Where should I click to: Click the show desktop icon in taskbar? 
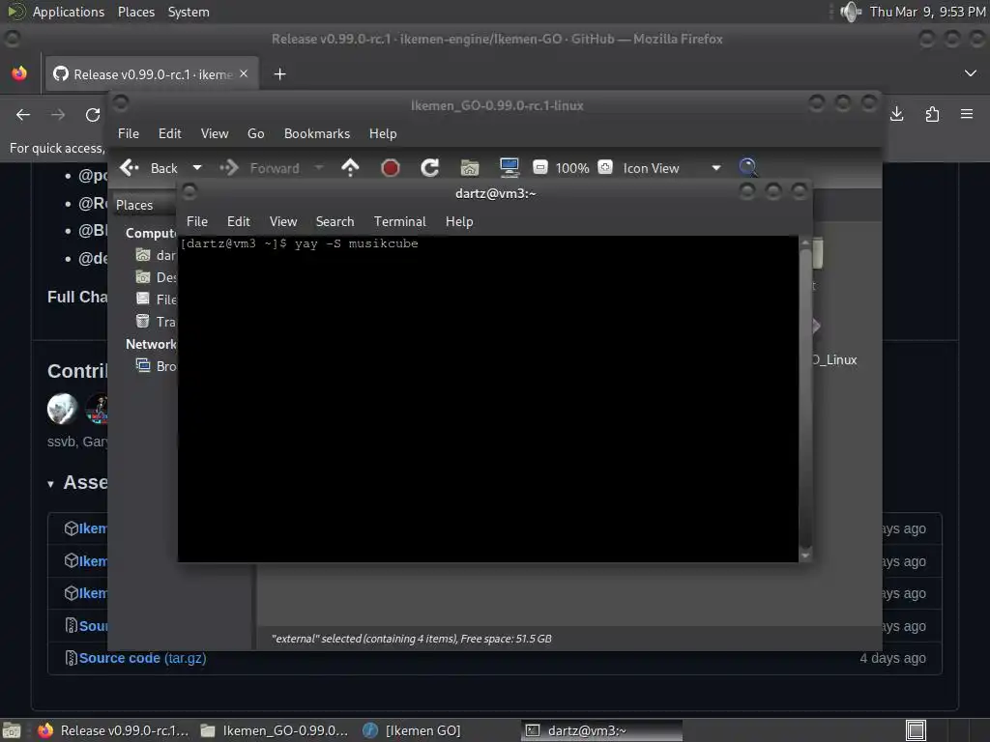(12, 730)
